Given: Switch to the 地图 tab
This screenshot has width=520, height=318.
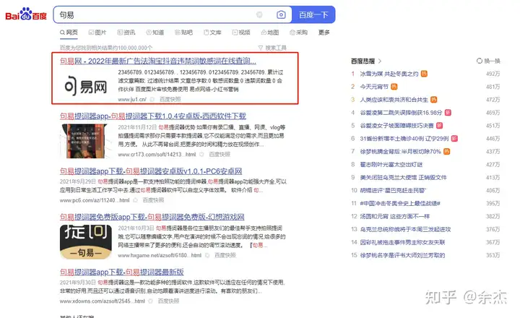Looking at the screenshot, I should click(270, 33).
